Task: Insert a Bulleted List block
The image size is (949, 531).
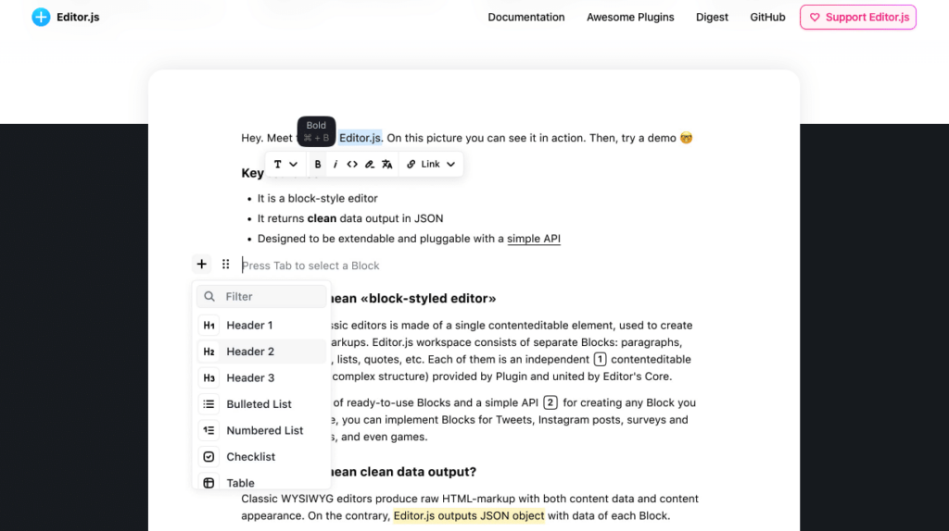Action: (259, 404)
